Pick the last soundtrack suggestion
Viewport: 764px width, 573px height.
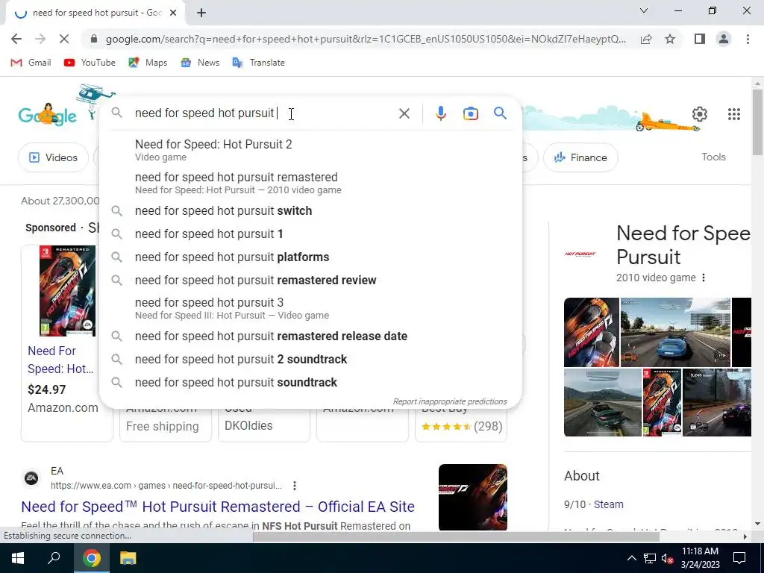point(311,383)
